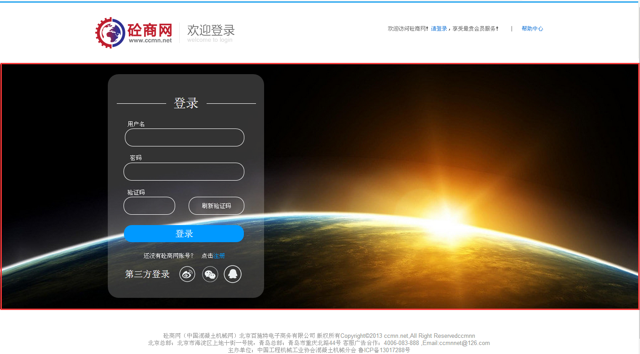This screenshot has width=640, height=354.
Task: Open the 注册 register link
Action: tap(219, 256)
